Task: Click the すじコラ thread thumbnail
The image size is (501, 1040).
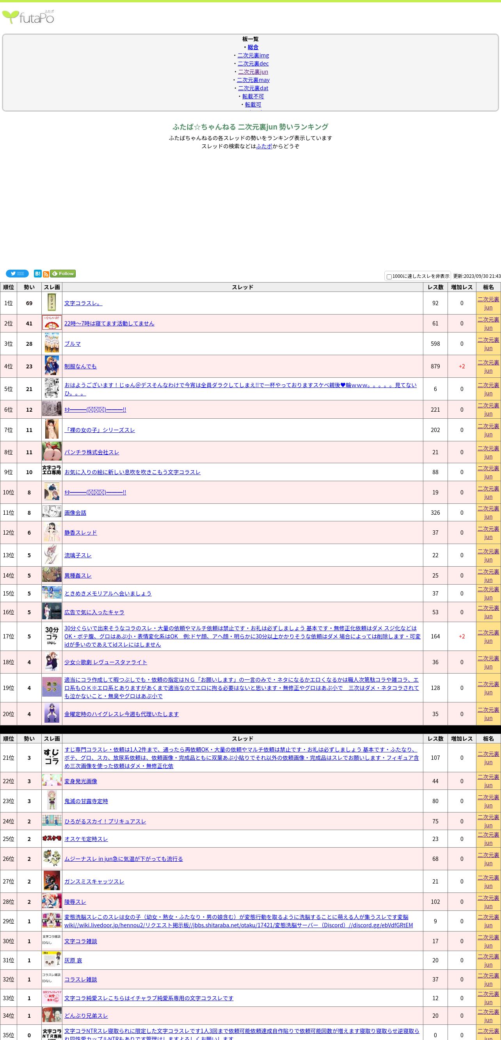Action: click(x=52, y=758)
